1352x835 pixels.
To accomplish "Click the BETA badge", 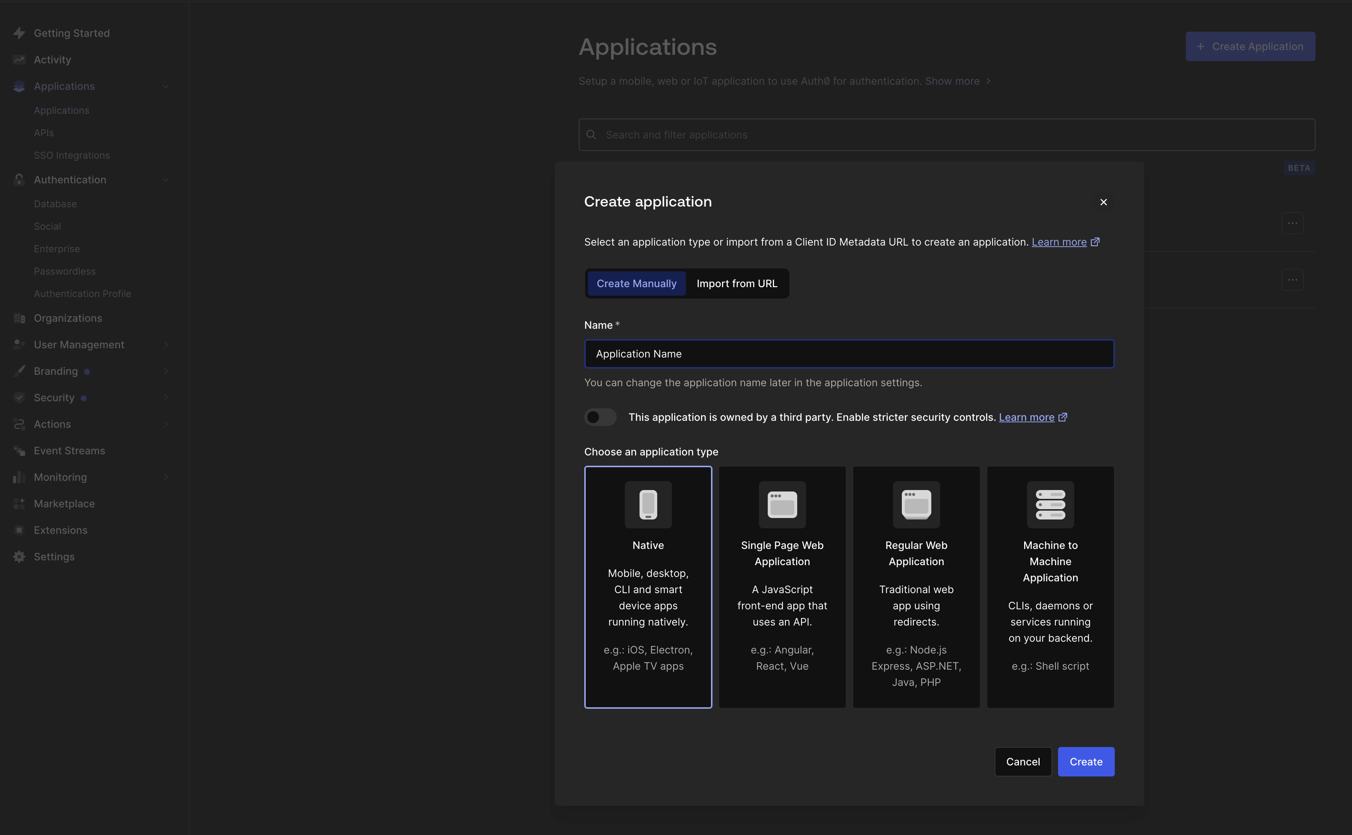I will coord(1299,168).
